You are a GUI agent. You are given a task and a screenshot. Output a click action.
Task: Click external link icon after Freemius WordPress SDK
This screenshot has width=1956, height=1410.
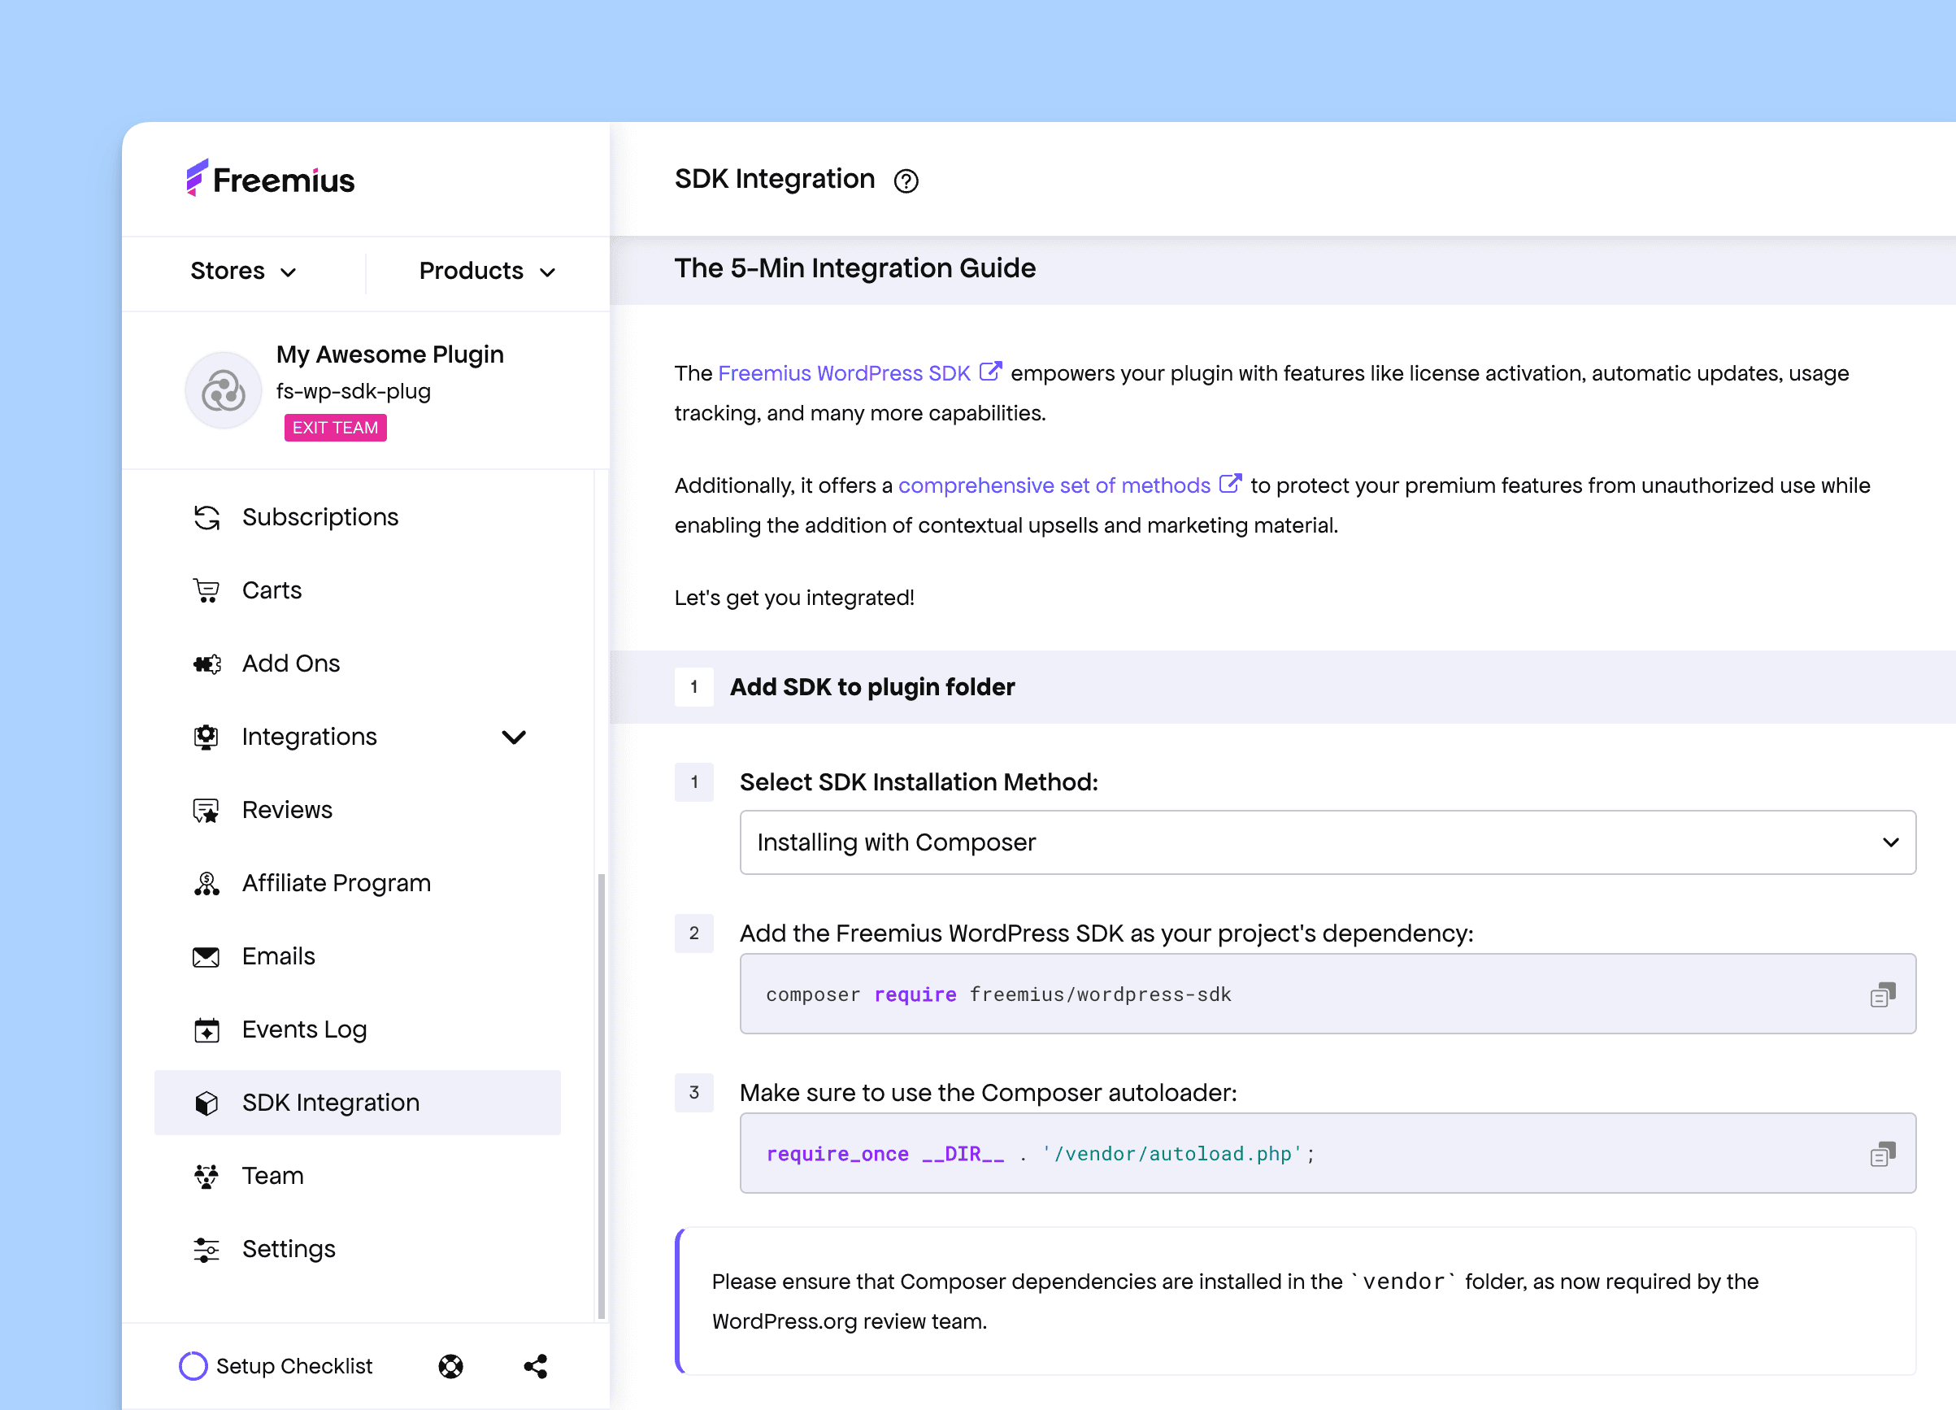[990, 372]
